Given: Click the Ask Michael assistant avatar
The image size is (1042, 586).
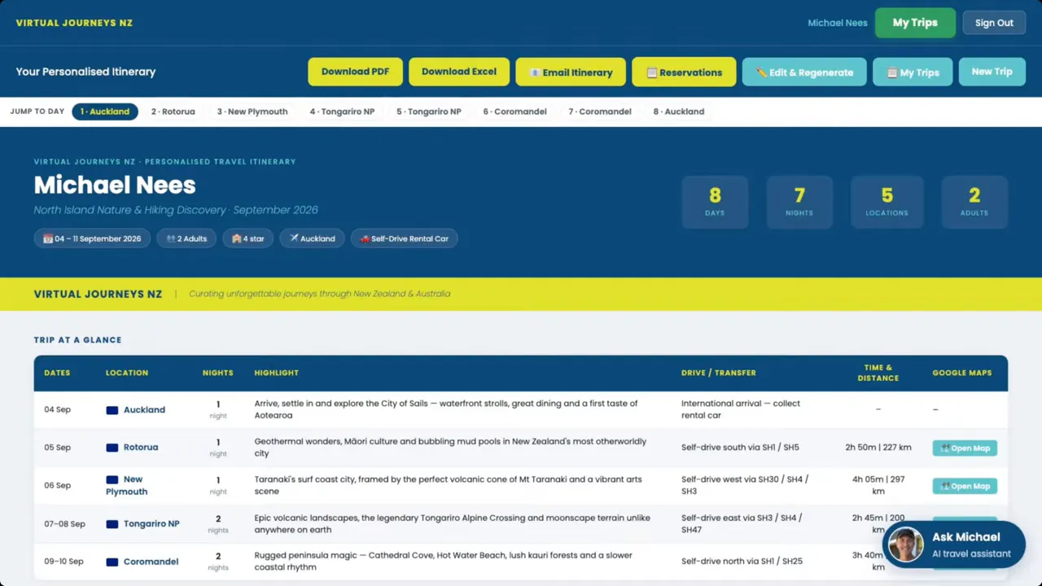Looking at the screenshot, I should point(905,545).
